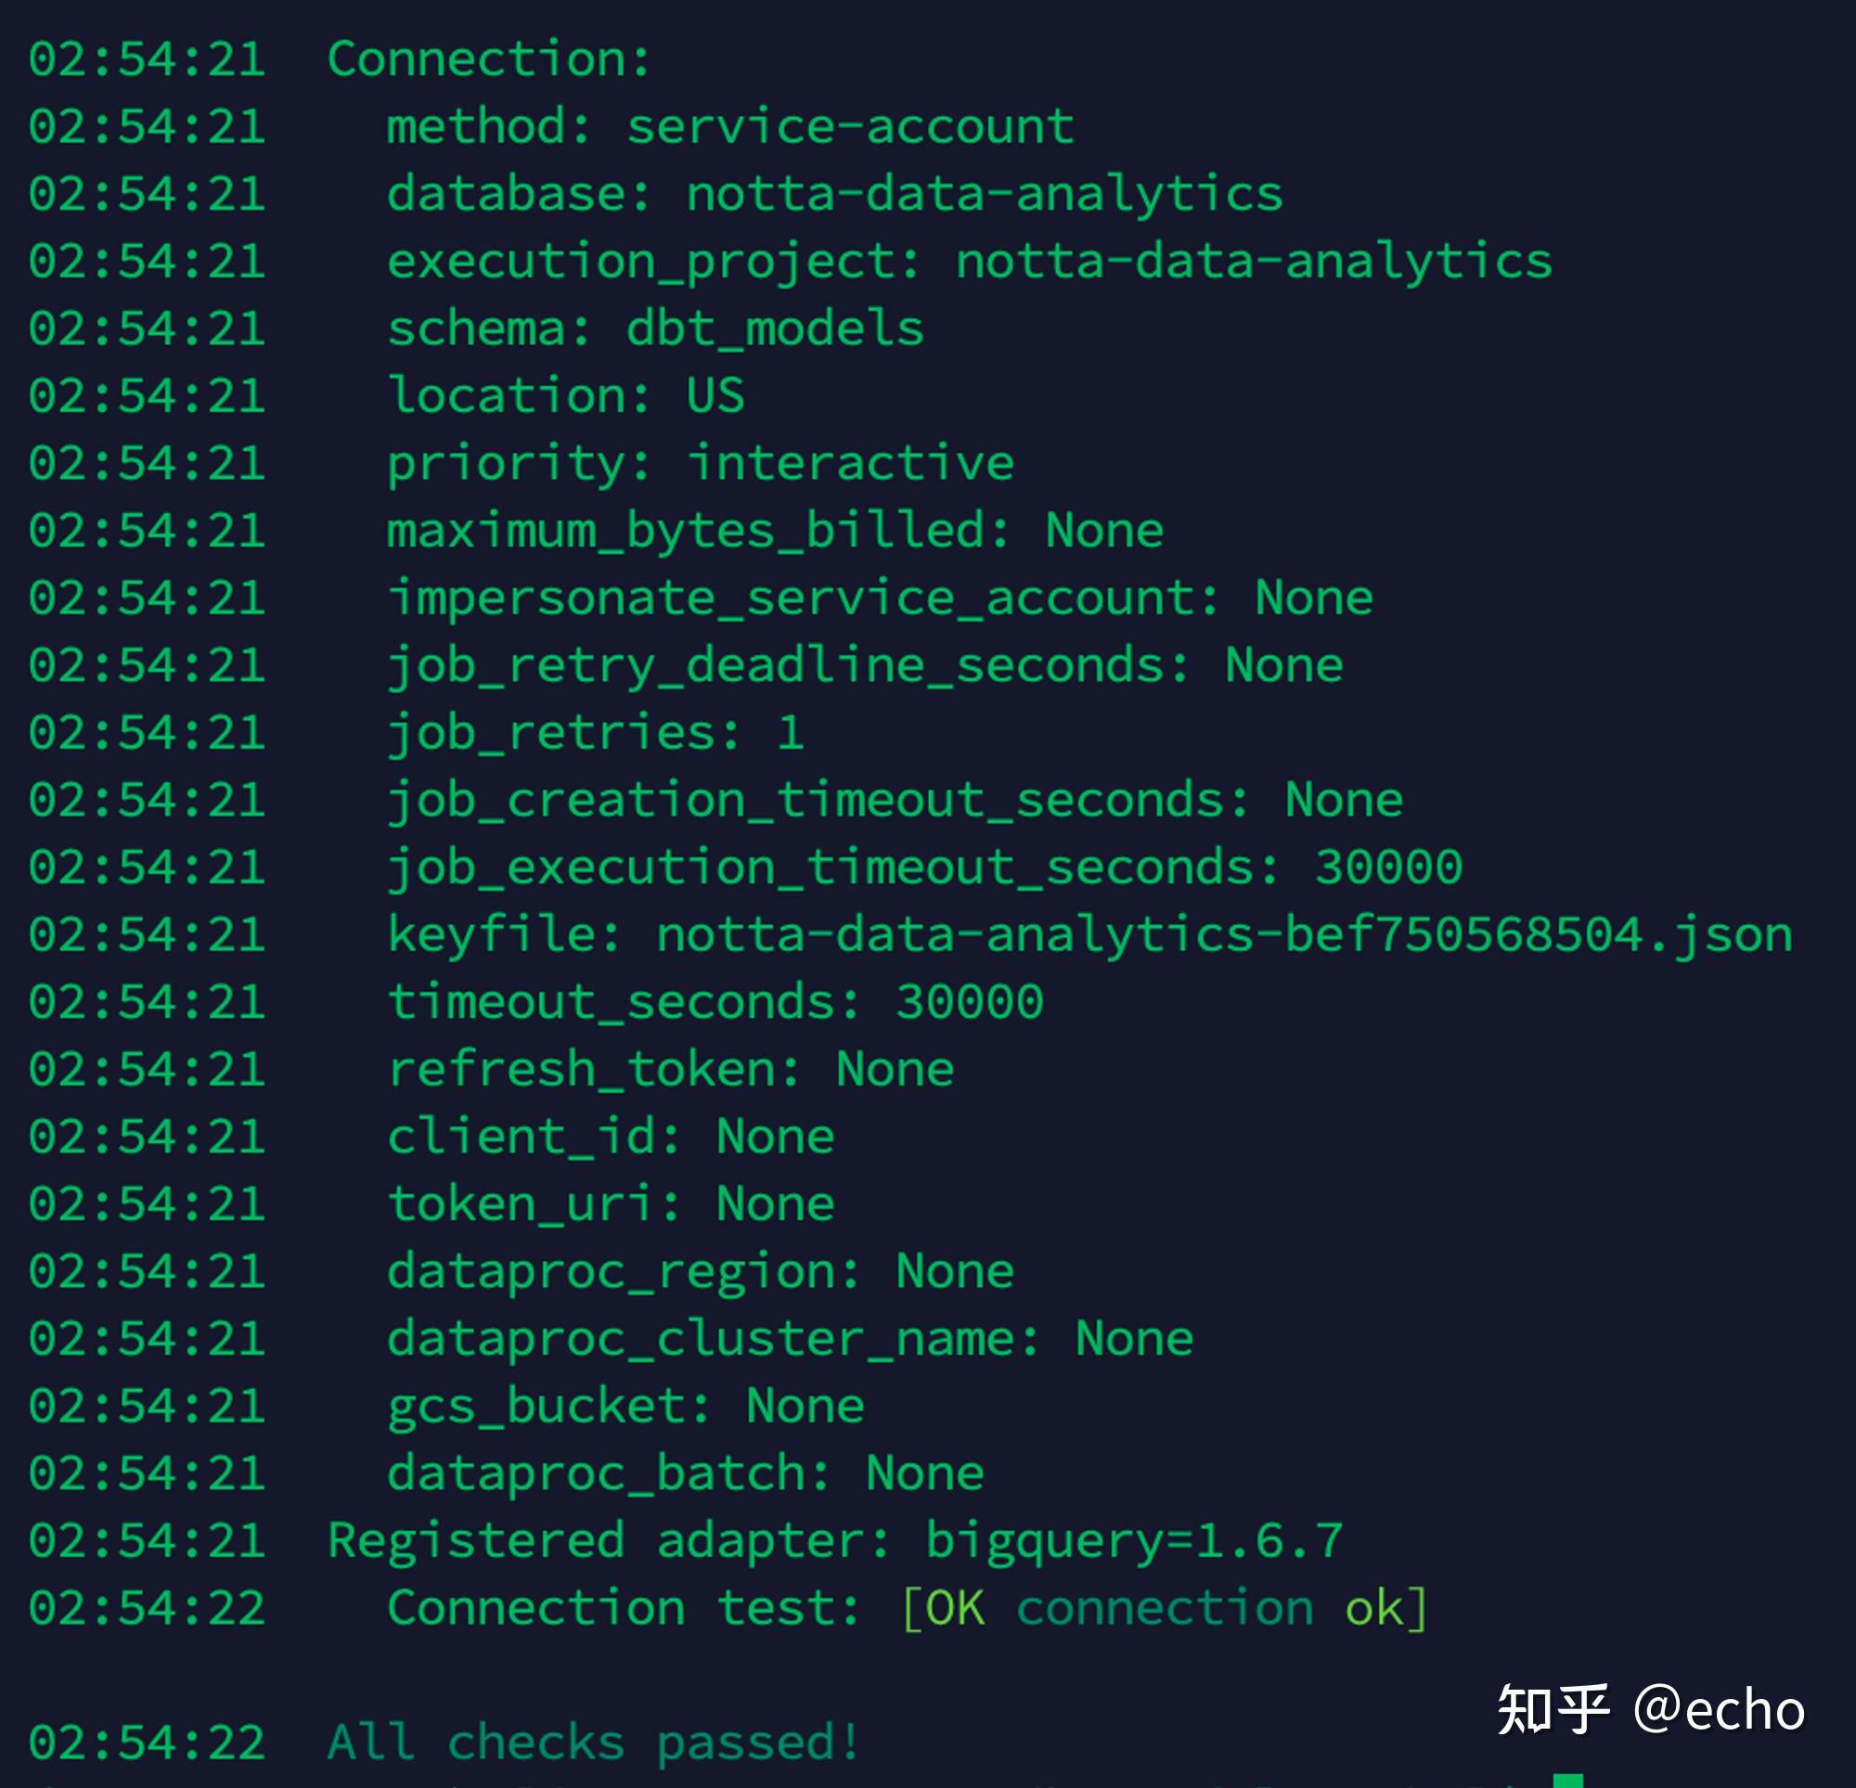This screenshot has height=1788, width=1856.
Task: Click the maximum_bytes_billed line
Action: click(775, 531)
